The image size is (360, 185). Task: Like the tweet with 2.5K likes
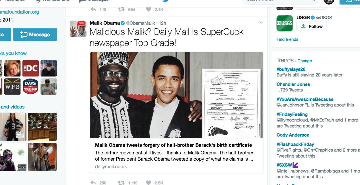[148, 183]
